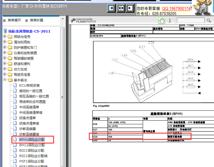
Task: Click the FlashPaper search magnifier icon
Action: tap(209, 20)
